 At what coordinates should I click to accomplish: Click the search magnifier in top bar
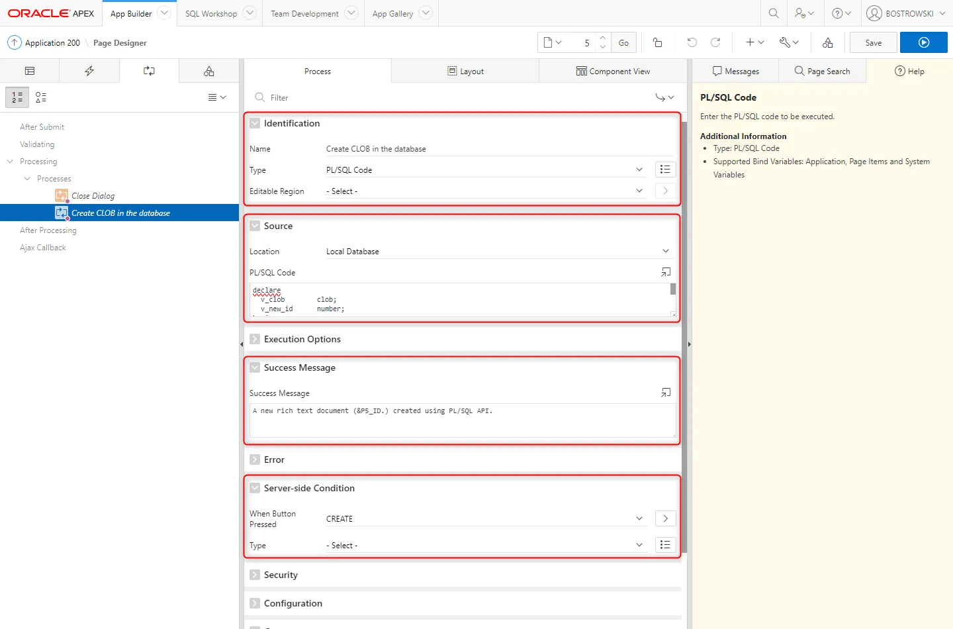773,13
